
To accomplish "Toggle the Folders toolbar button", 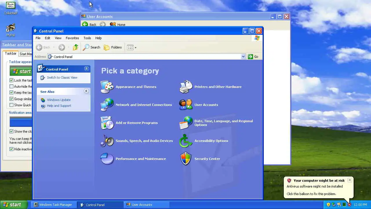I will [x=113, y=47].
